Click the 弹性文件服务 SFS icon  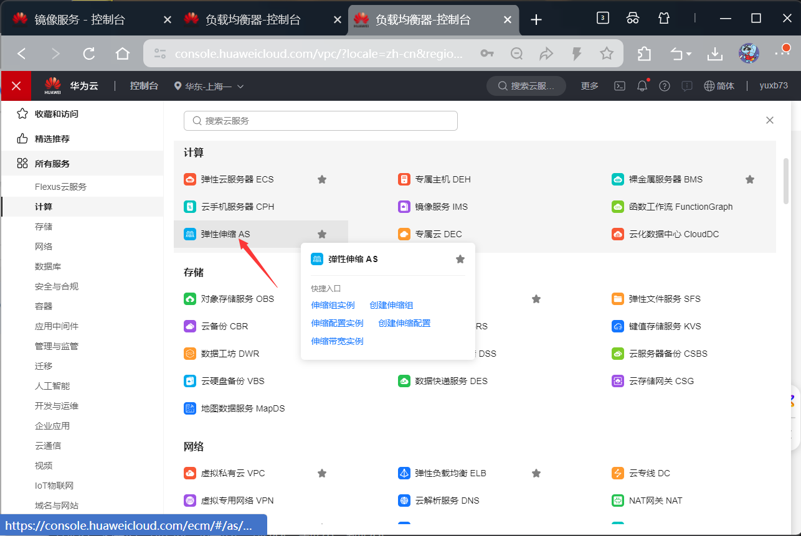click(618, 299)
